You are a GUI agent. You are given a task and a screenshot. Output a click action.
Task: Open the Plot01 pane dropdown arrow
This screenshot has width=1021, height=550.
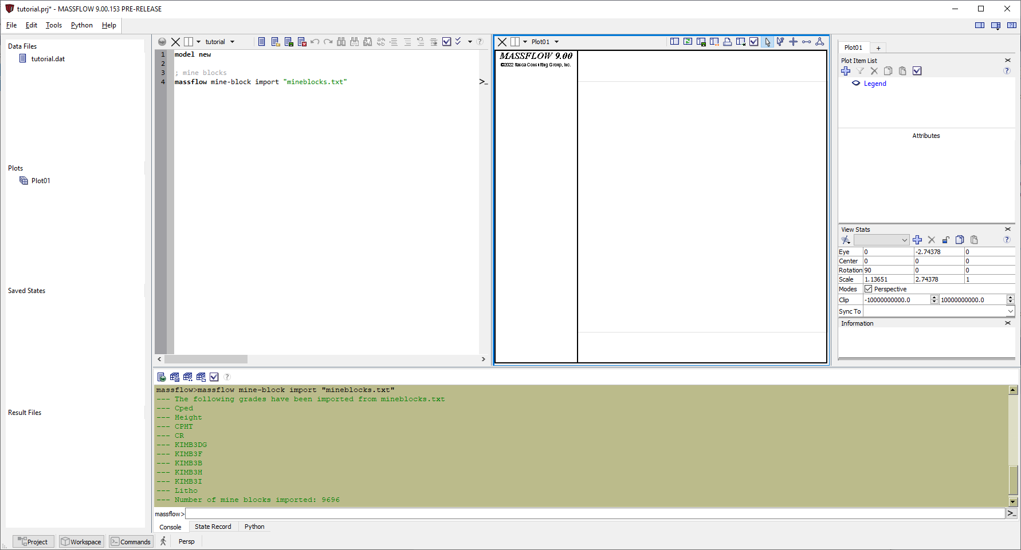pyautogui.click(x=556, y=42)
